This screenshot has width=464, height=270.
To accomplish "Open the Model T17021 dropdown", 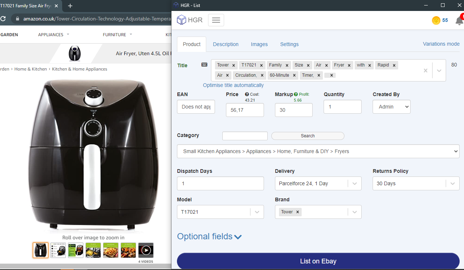I will (x=220, y=212).
